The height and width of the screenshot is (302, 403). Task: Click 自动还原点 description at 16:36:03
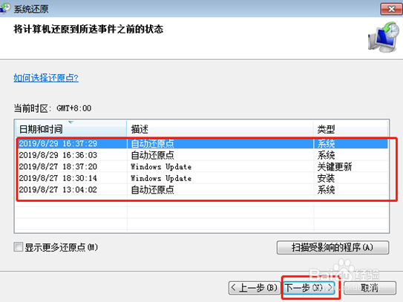(x=152, y=155)
